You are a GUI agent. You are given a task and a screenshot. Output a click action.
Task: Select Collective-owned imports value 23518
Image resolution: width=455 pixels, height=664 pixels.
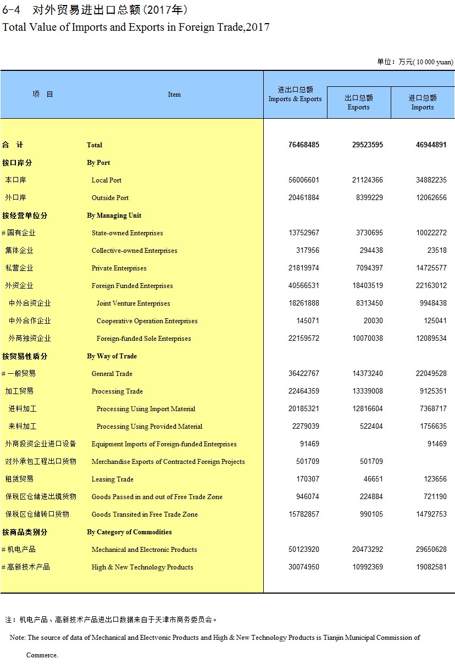(437, 251)
